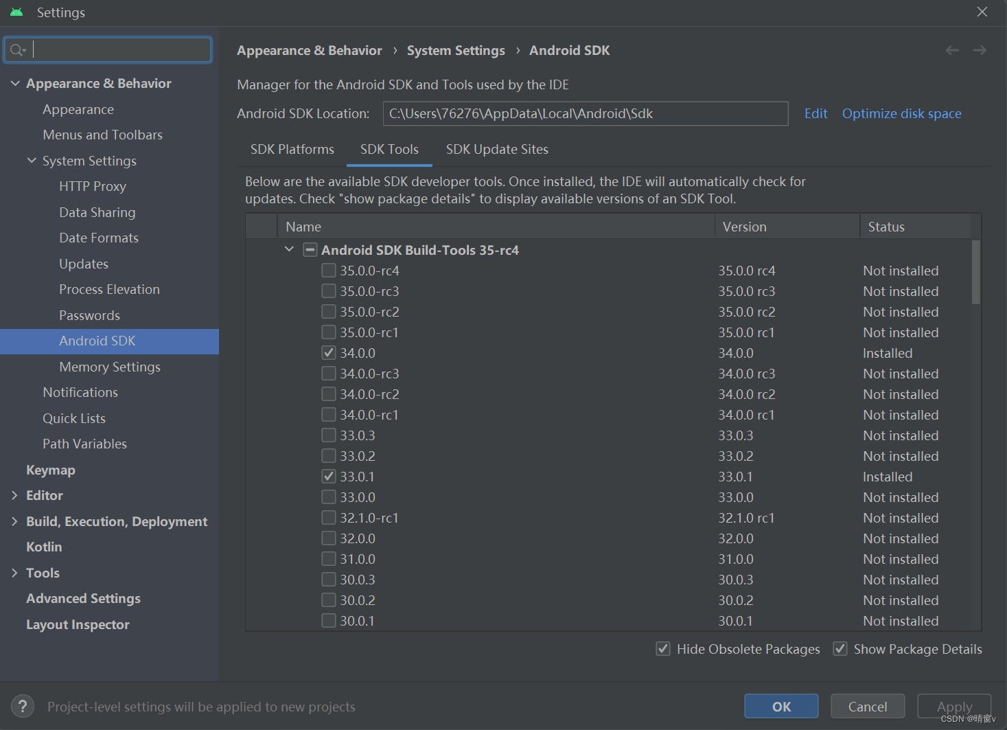Expand the Tools section in the sidebar
The width and height of the screenshot is (1007, 730).
click(x=15, y=572)
